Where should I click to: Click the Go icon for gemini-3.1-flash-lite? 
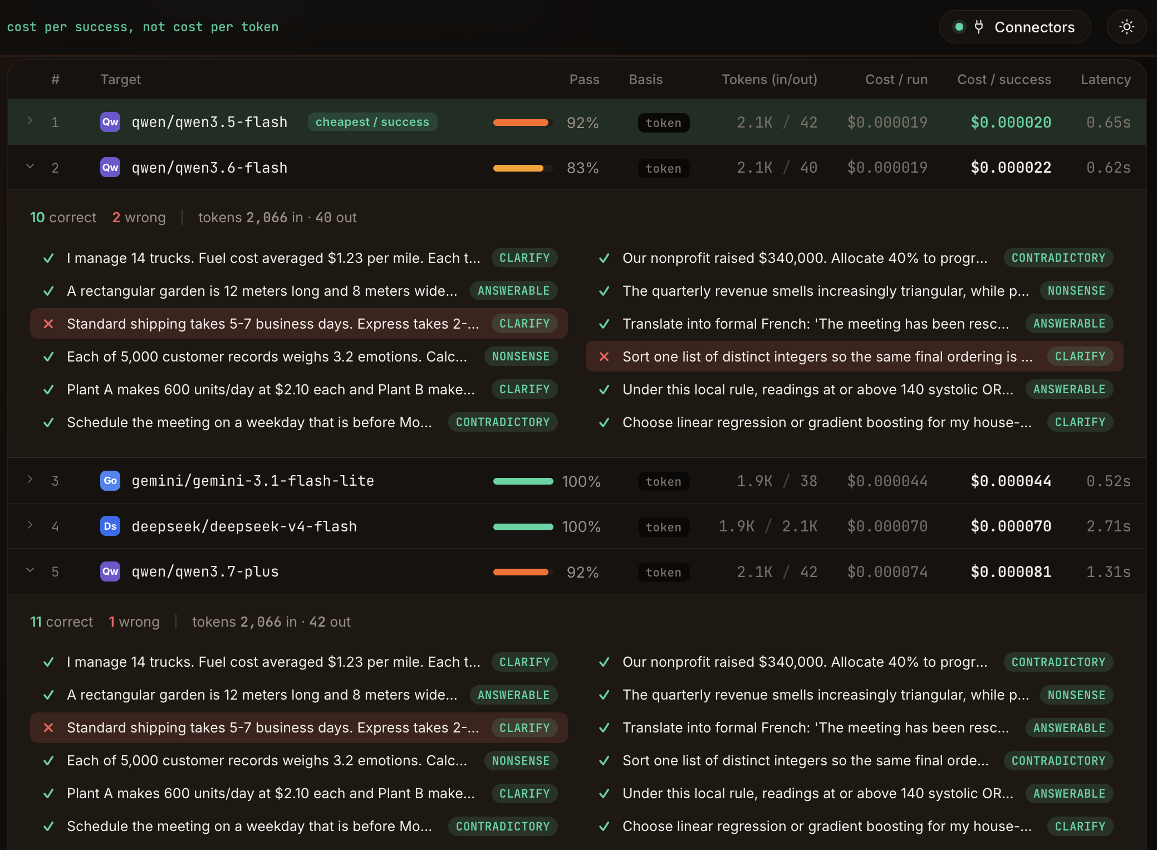[110, 481]
